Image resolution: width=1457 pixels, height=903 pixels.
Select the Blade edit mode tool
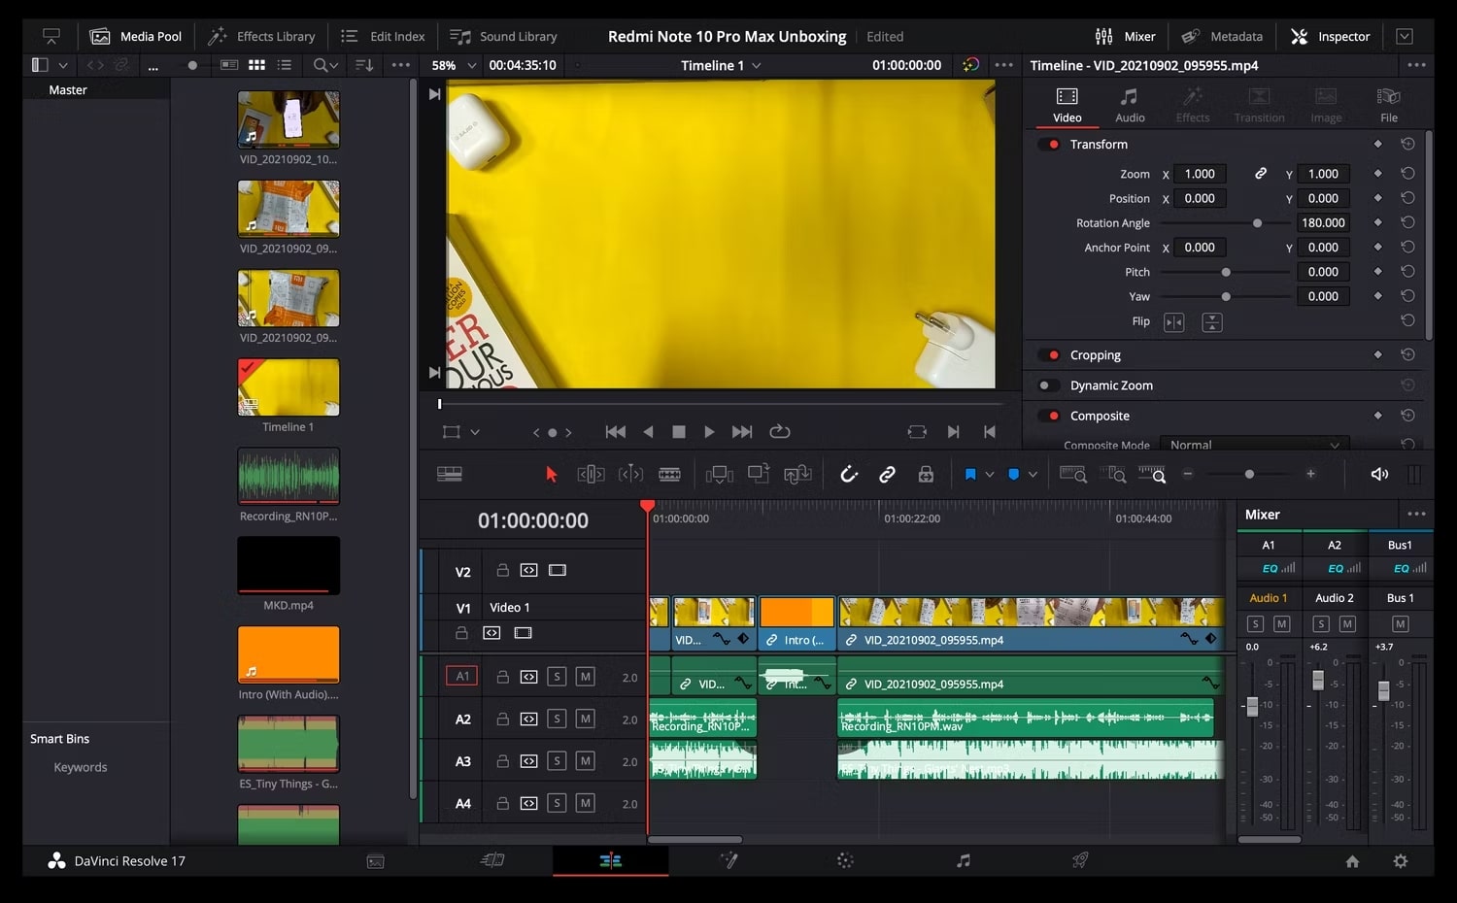pyautogui.click(x=669, y=474)
